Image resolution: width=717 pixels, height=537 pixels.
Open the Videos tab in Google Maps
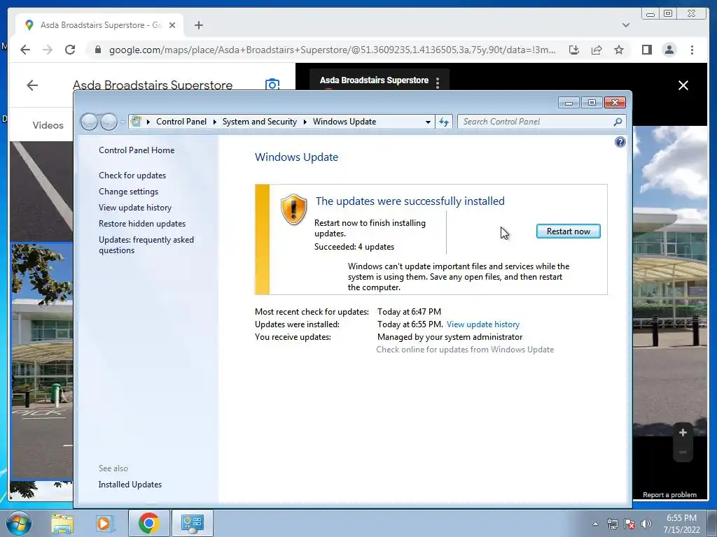(48, 125)
